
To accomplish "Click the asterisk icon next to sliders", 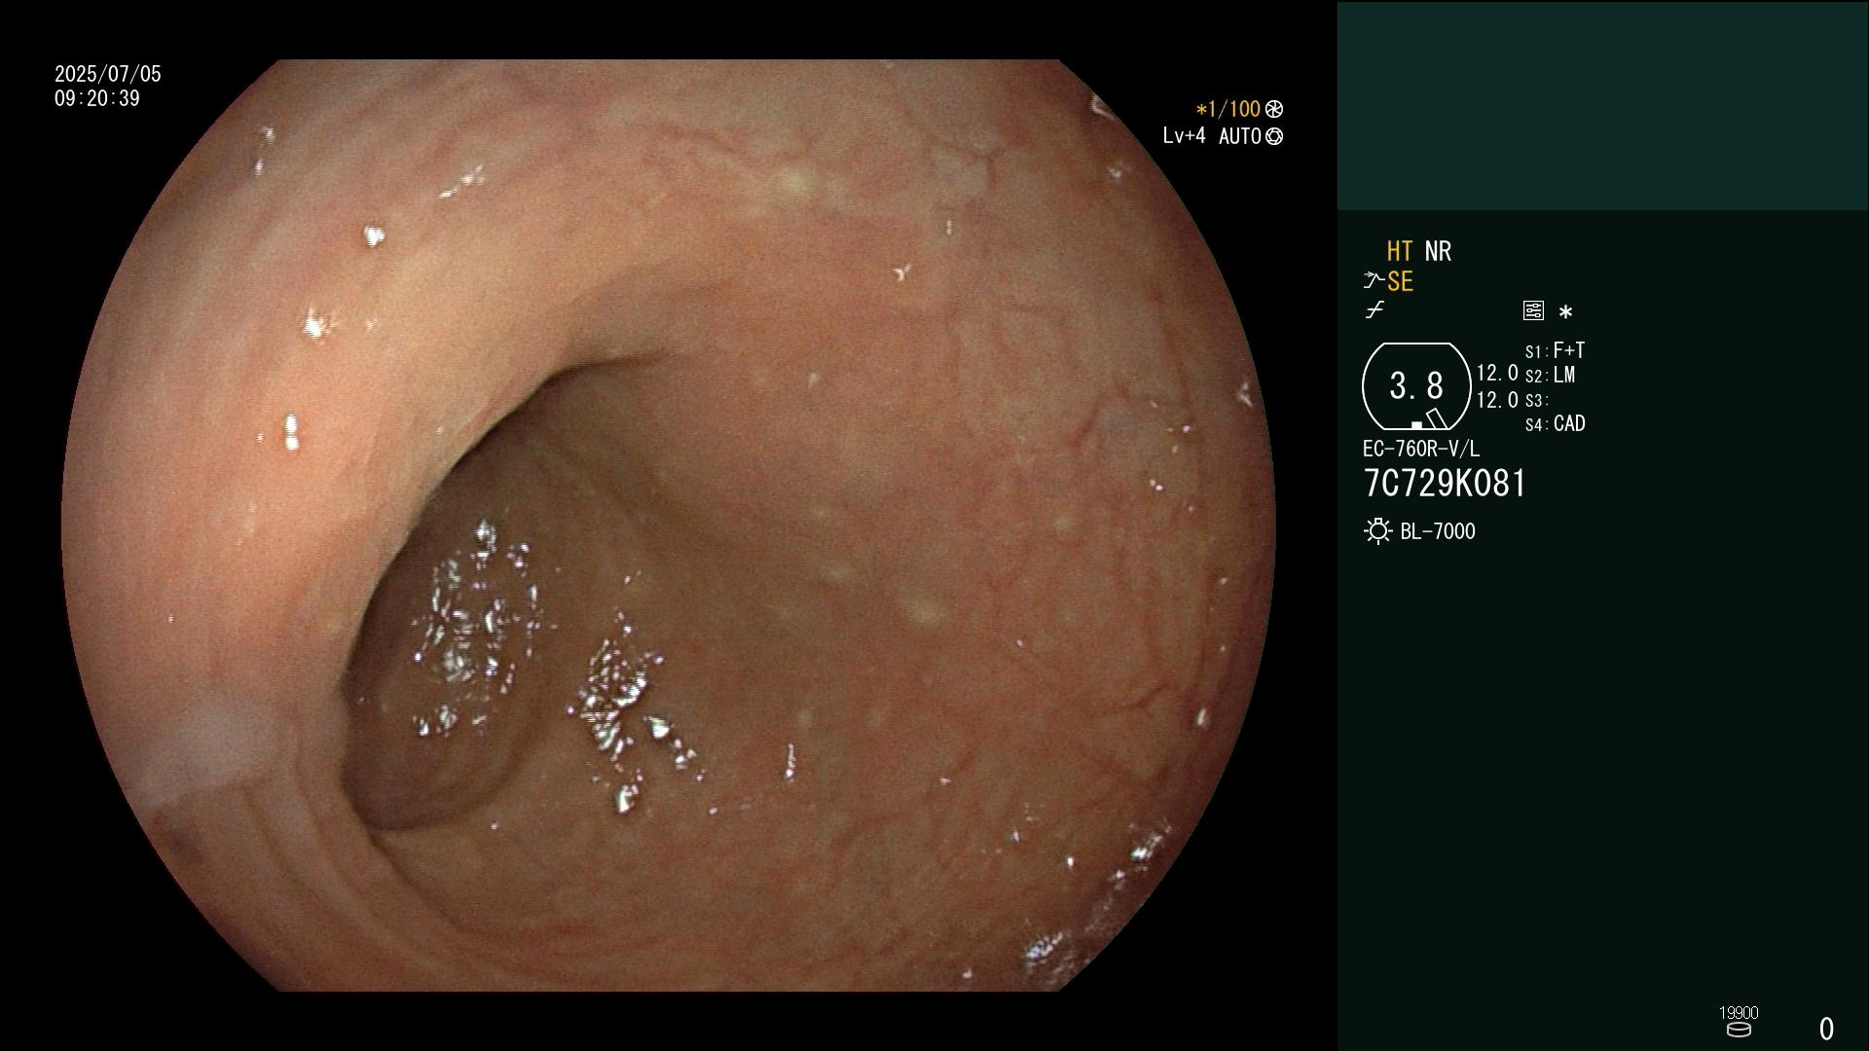I will pyautogui.click(x=1565, y=312).
